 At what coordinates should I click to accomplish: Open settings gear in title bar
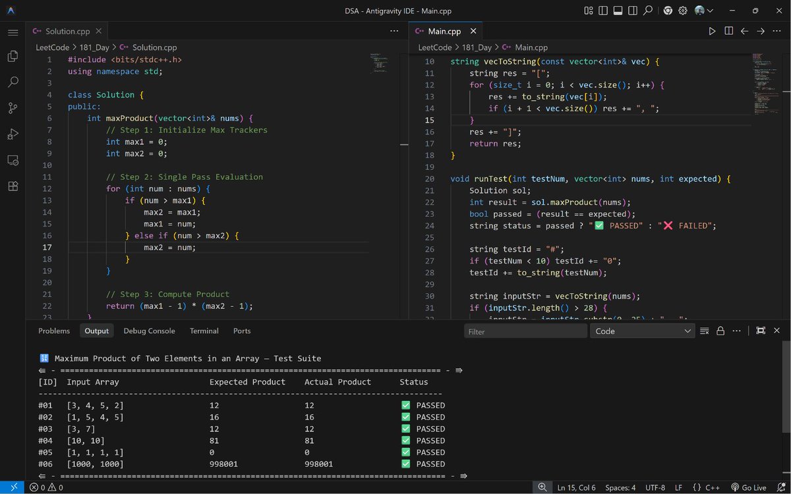click(x=683, y=11)
